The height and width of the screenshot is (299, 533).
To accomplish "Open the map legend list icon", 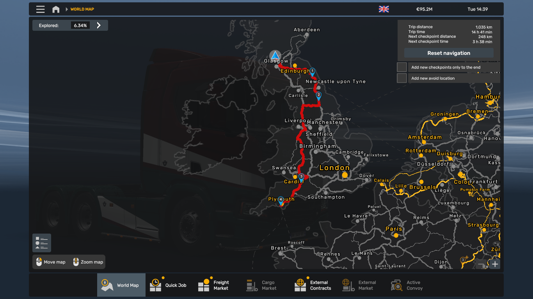I will [x=42, y=243].
